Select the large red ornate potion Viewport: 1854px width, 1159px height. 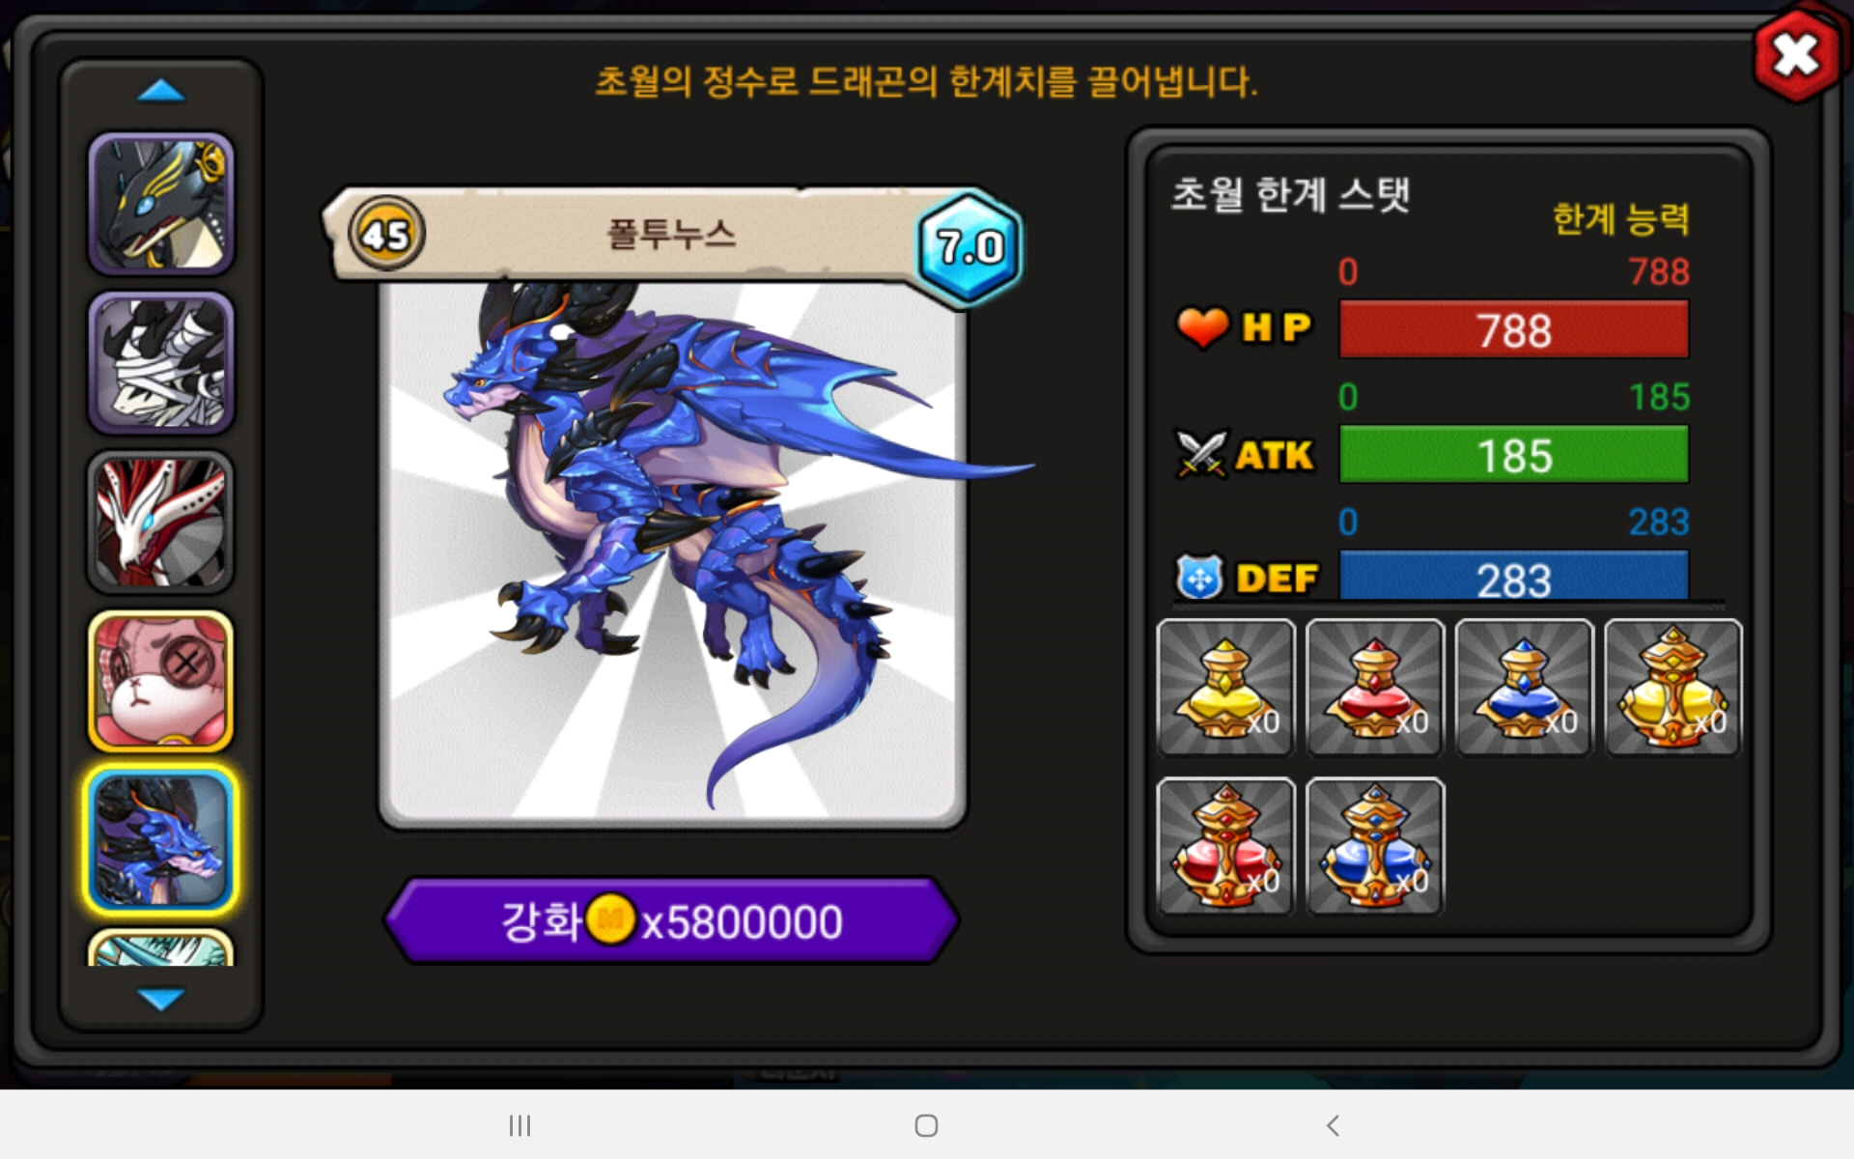click(1225, 846)
